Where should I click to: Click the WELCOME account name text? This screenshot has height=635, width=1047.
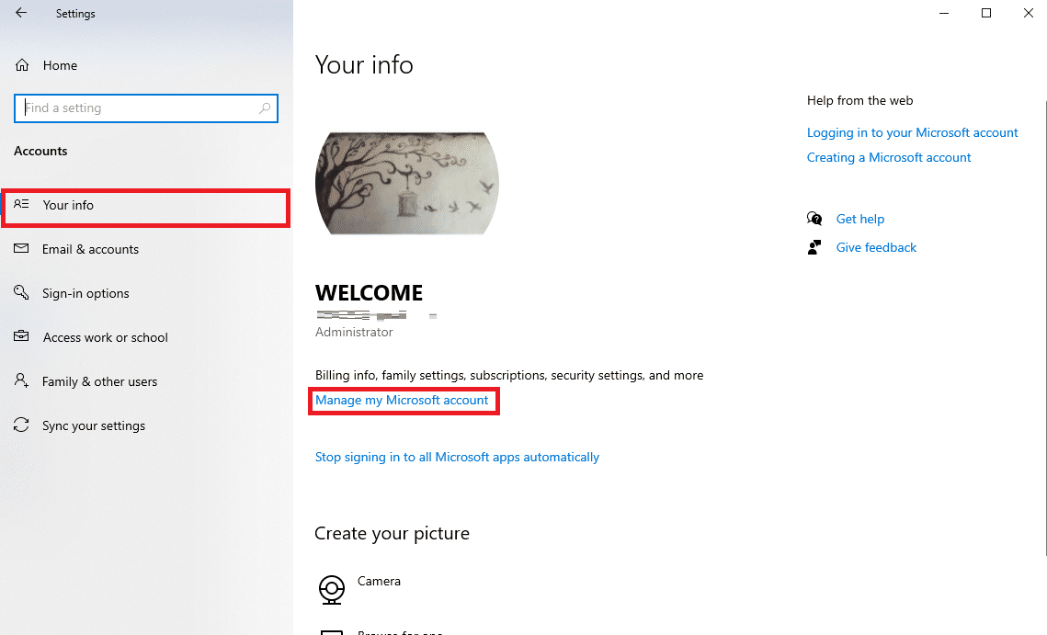pyautogui.click(x=369, y=292)
